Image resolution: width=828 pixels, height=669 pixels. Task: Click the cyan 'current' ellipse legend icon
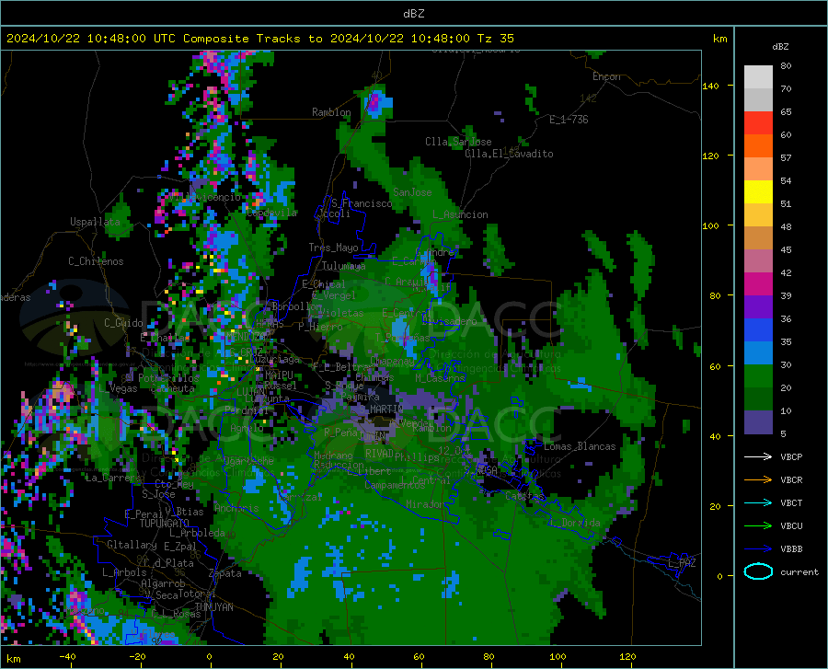758,571
